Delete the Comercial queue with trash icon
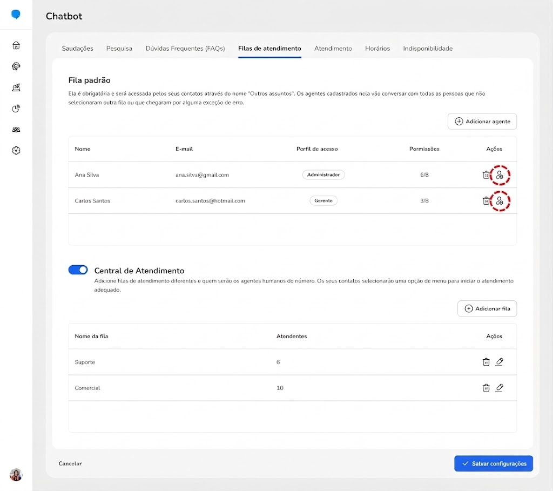This screenshot has width=553, height=491. click(486, 388)
